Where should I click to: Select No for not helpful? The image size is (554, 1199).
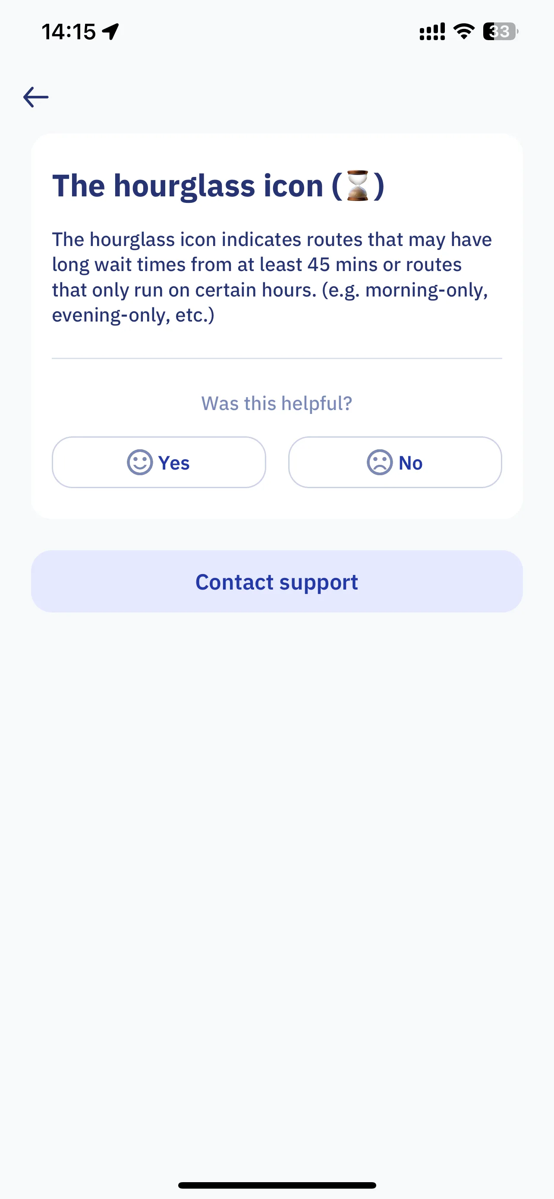pos(395,462)
